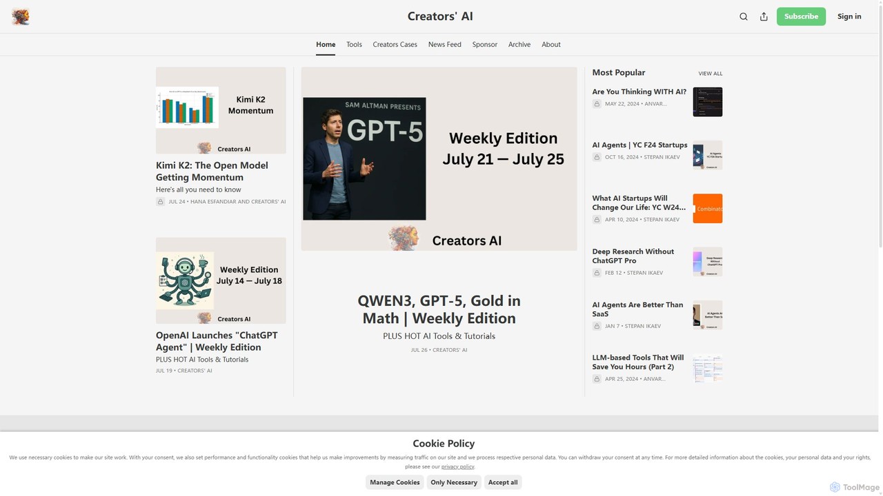The width and height of the screenshot is (883, 496).
Task: Click 'FEB 12 • STEPAN IKAEV' byline
Action: [x=634, y=273]
